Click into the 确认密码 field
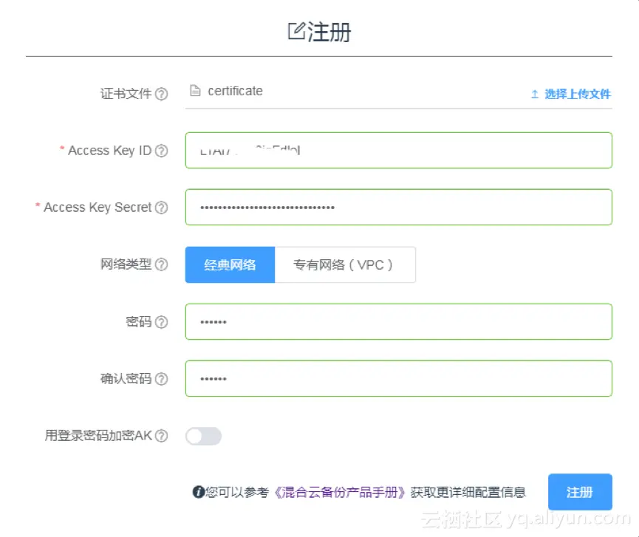 click(x=398, y=379)
